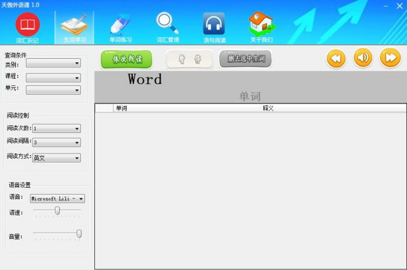The image size is (407, 270).
Task: Click the 音量 volume slider handle
Action: click(79, 234)
